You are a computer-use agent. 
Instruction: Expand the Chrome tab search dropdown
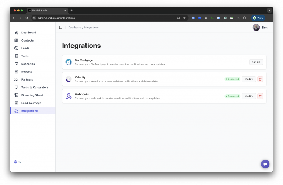point(269,10)
